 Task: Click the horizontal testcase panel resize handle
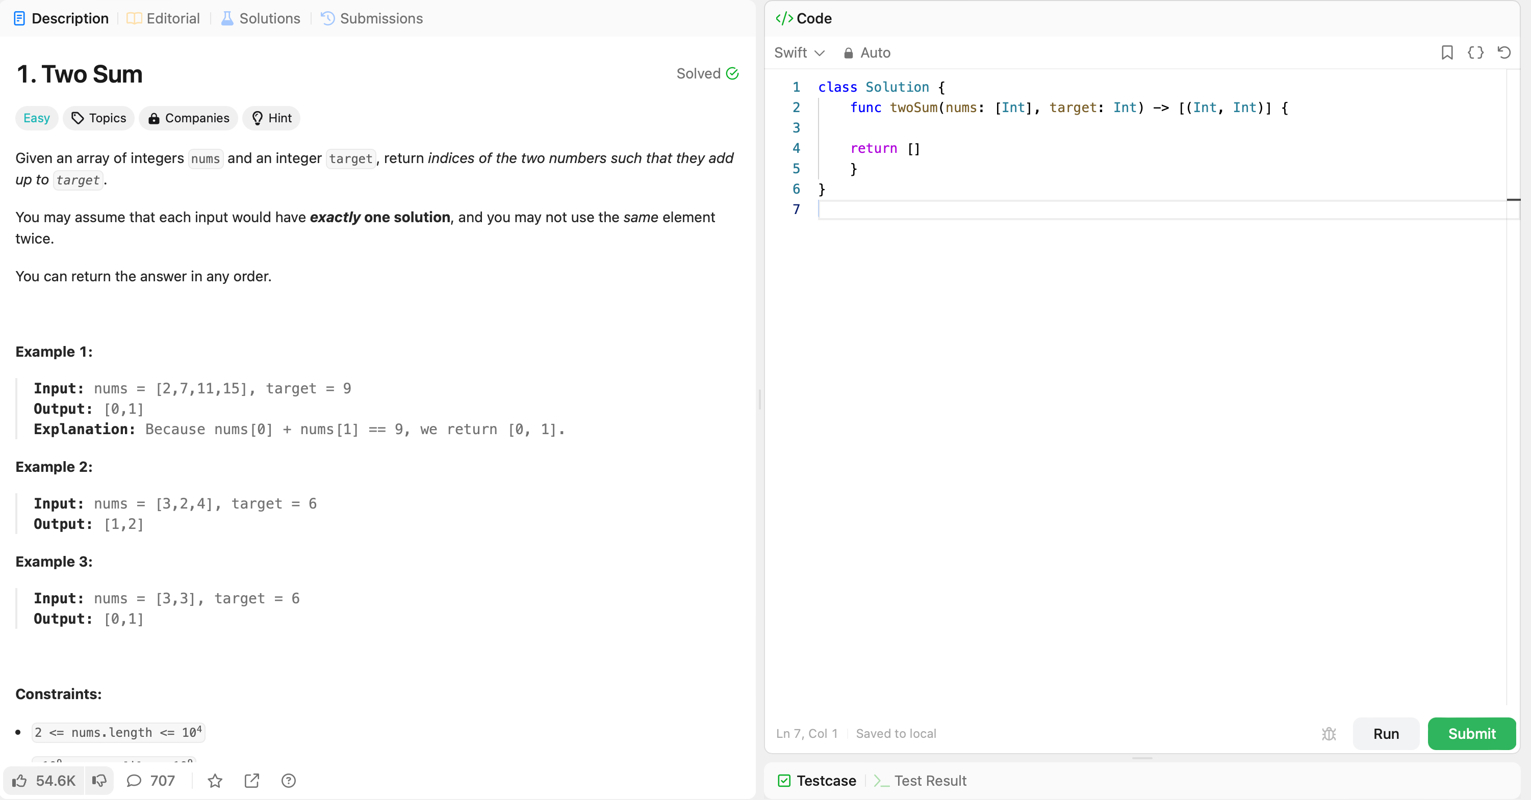[x=1142, y=758]
